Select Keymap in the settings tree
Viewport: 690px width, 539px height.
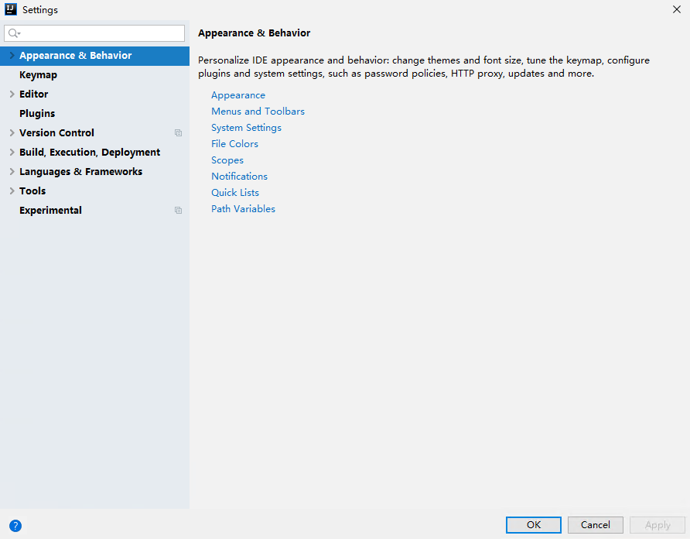point(94,75)
